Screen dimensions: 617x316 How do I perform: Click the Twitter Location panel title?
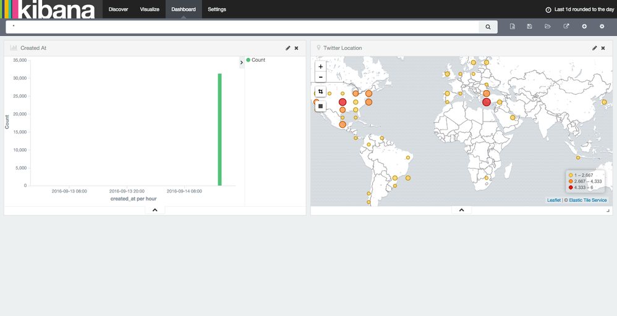pos(343,48)
